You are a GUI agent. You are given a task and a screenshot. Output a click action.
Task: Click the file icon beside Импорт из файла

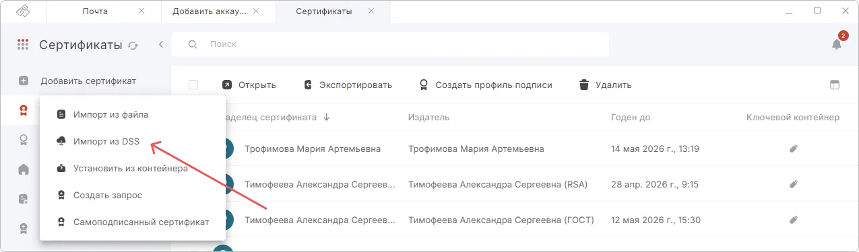(61, 114)
